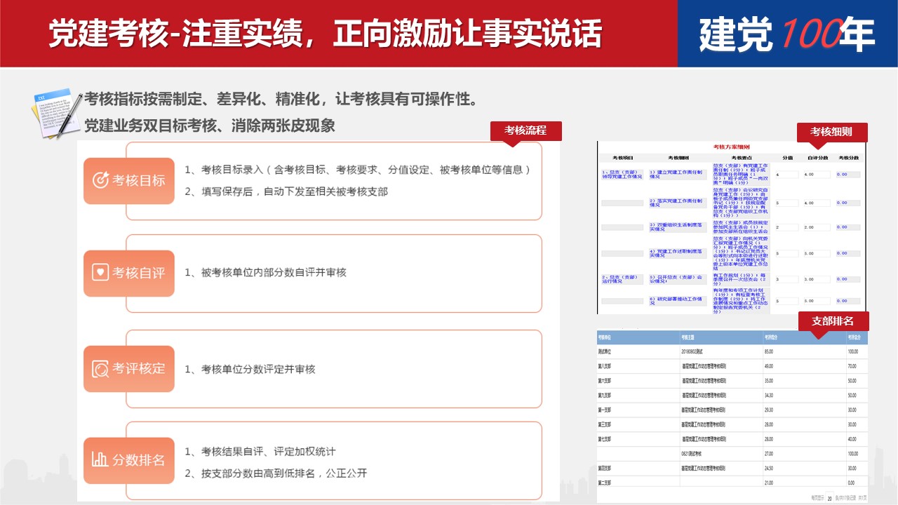The width and height of the screenshot is (898, 505).
Task: Open the 考核细则 red callout tag
Action: point(831,132)
